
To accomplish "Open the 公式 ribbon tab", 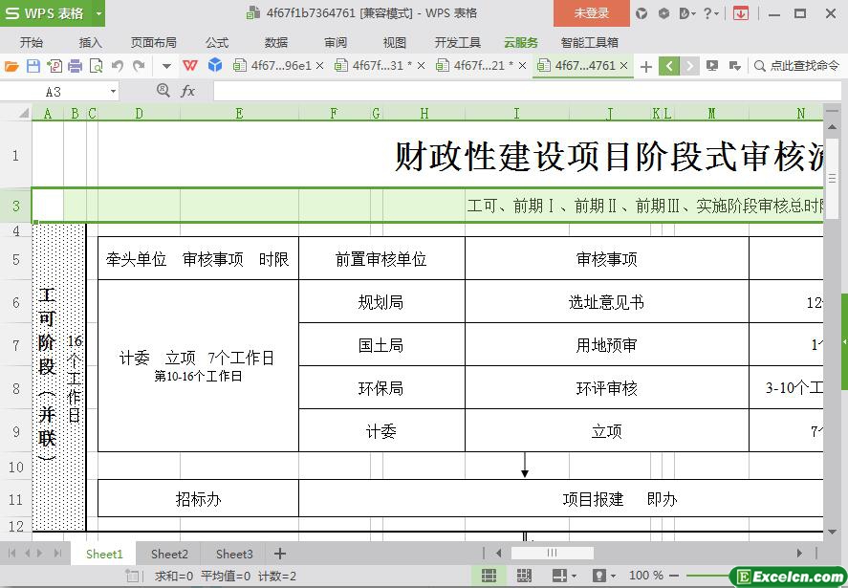I will (217, 42).
